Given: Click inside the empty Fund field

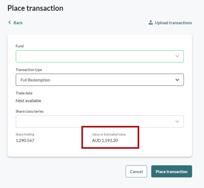Looking at the screenshot, I should point(93,56).
